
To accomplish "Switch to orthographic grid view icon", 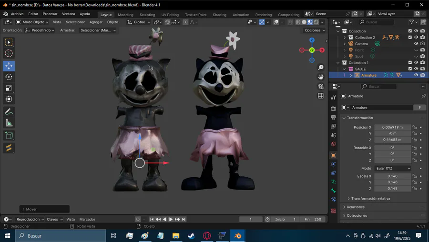I will [x=321, y=96].
